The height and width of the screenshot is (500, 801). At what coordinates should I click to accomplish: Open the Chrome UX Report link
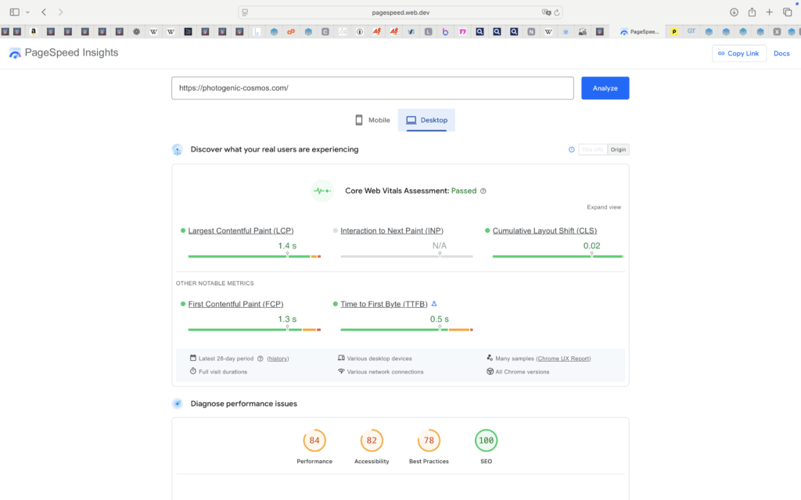coord(563,359)
